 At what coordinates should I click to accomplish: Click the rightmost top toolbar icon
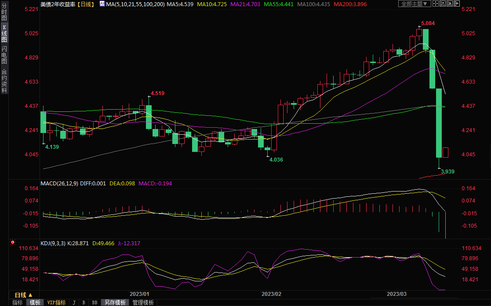458,4
